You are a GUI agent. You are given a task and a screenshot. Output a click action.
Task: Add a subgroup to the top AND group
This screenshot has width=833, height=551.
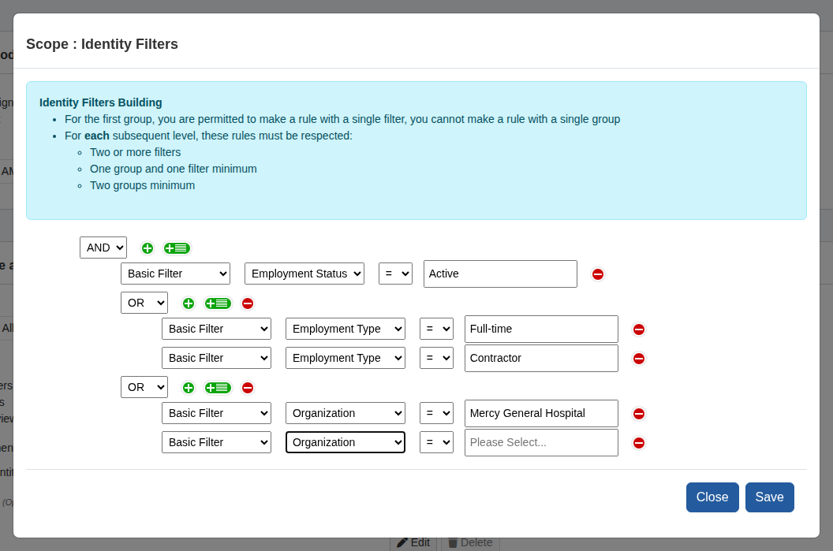(x=177, y=248)
